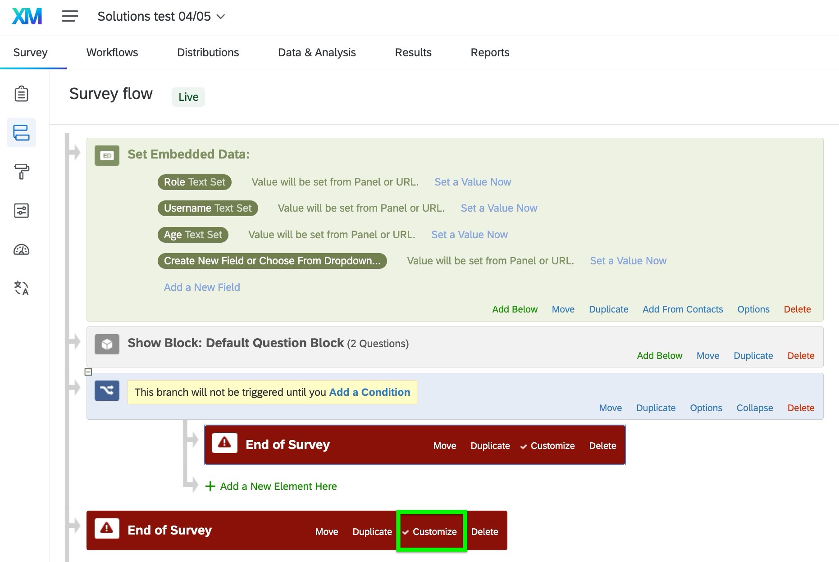Edit the Username embedded data field
This screenshot has width=839, height=562.
pos(208,208)
